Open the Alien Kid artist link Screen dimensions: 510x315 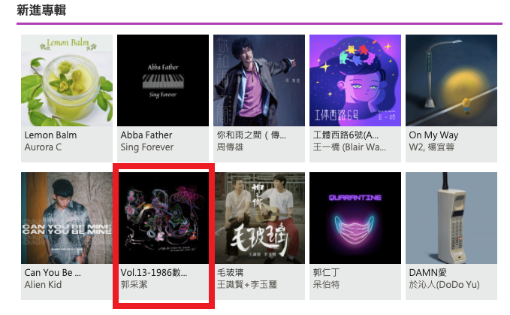pos(43,285)
